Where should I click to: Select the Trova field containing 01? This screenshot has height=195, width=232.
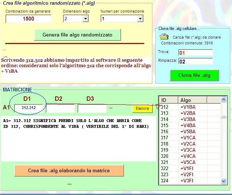196,53
